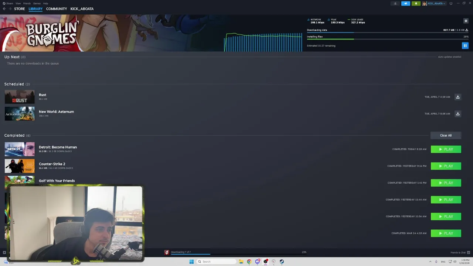Open downloads settings gear icon
This screenshot has width=473, height=266.
(x=466, y=21)
